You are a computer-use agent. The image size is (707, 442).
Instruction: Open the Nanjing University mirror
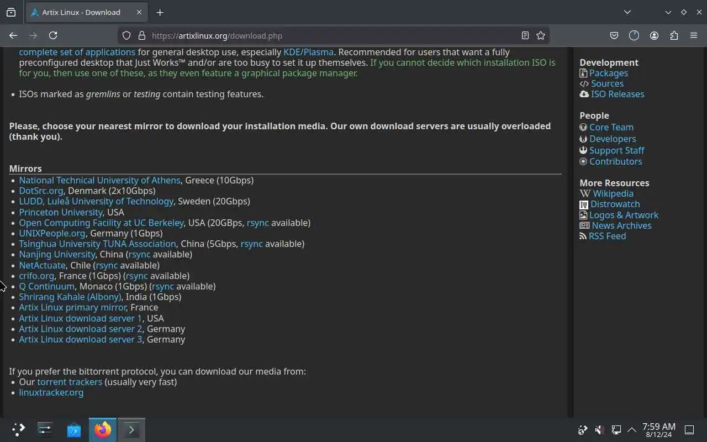click(57, 254)
